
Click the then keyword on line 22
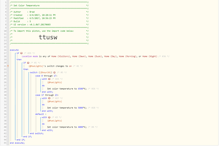point(26,69)
